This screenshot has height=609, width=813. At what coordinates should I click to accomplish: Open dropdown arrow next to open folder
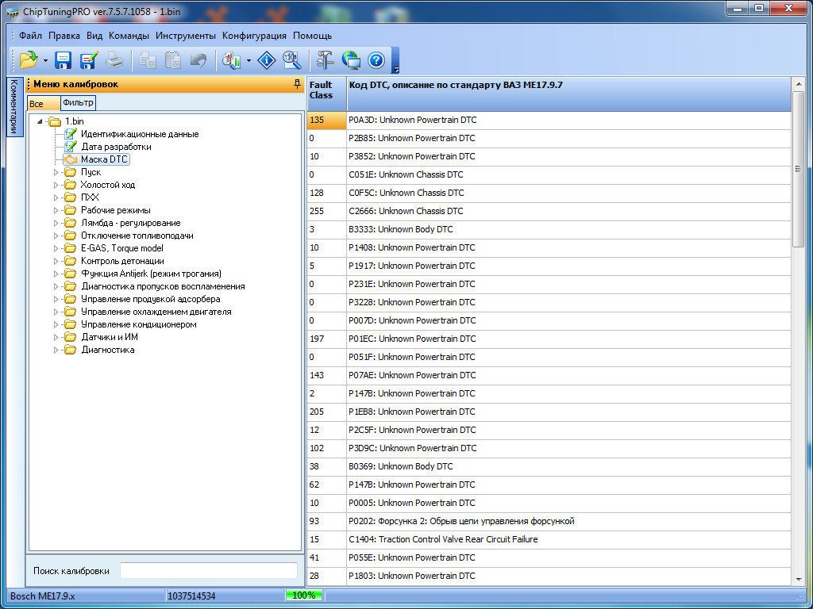(x=46, y=60)
